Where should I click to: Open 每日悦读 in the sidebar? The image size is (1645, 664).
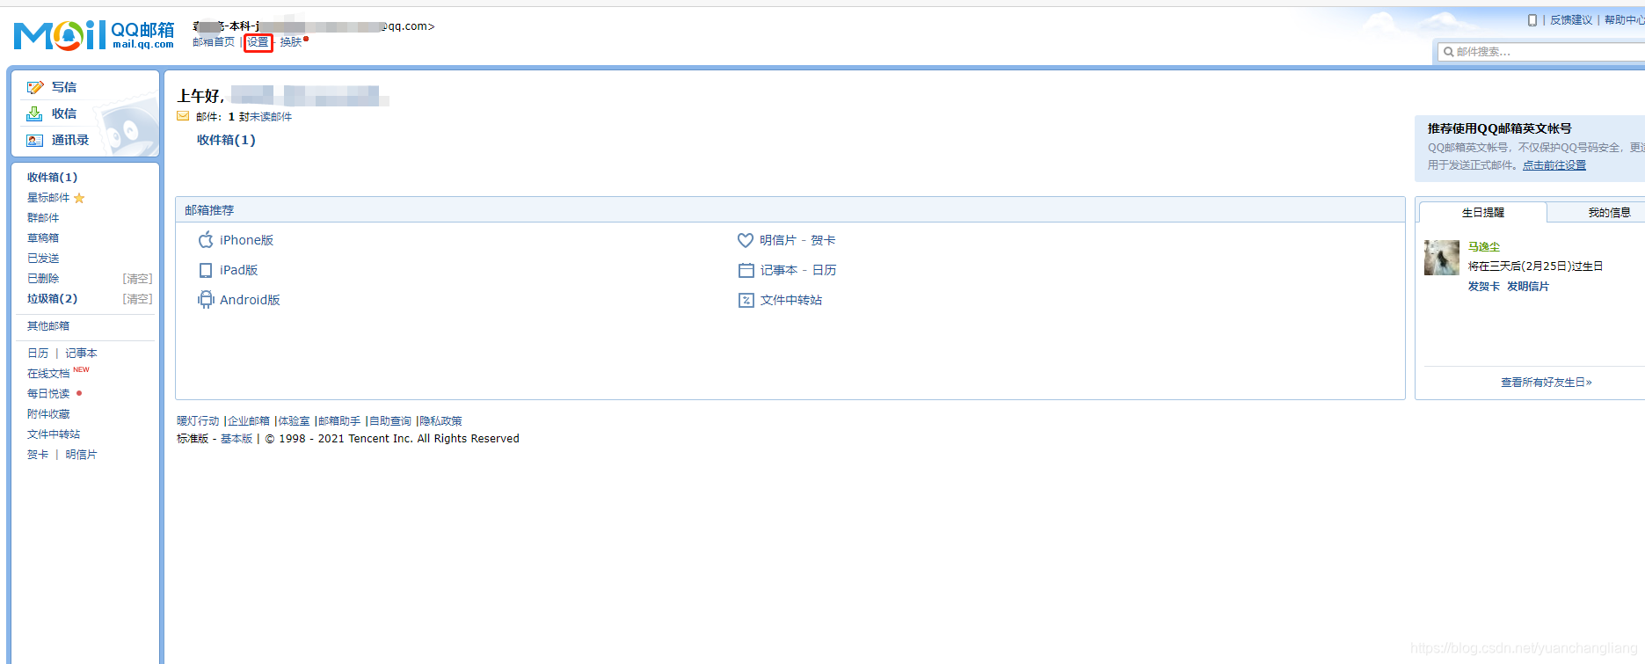tap(48, 394)
